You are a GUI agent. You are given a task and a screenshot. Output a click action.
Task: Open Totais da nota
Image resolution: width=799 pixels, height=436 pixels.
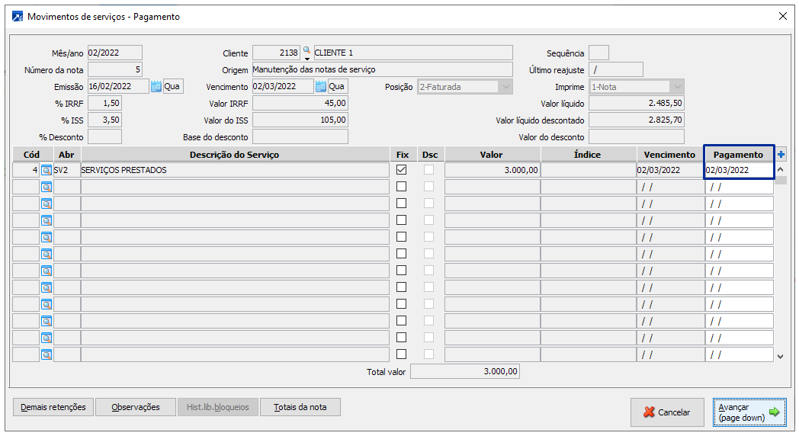300,407
